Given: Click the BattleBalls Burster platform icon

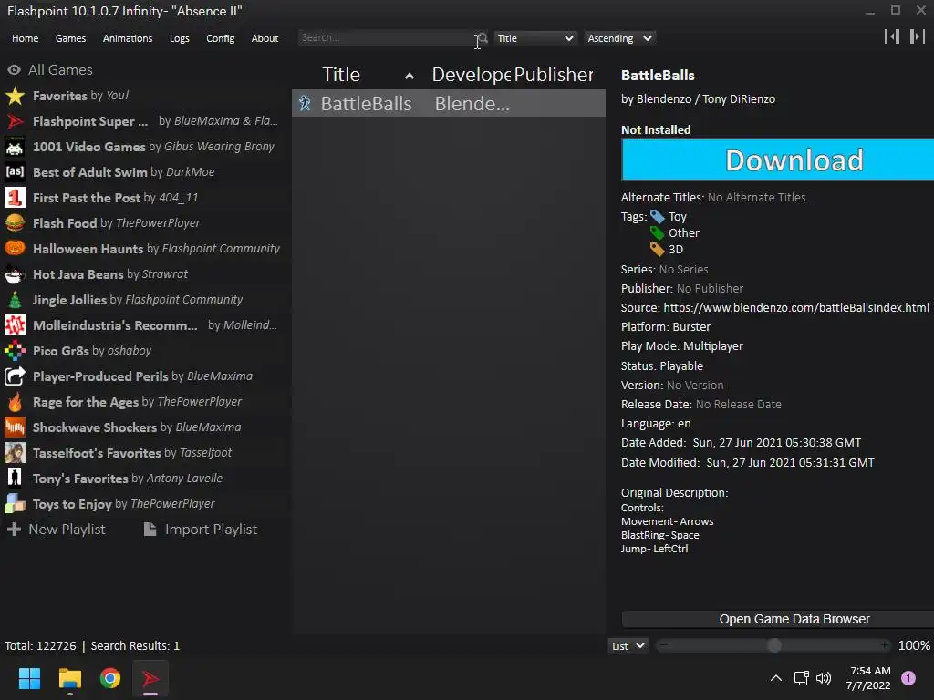Looking at the screenshot, I should click(305, 104).
